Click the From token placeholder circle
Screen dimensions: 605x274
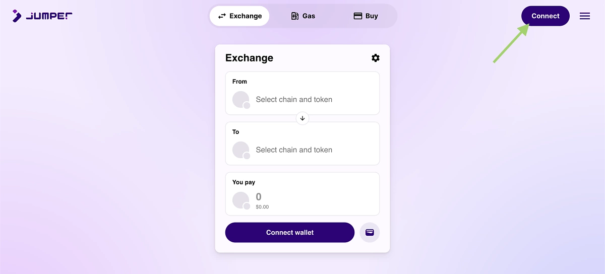coord(241,100)
